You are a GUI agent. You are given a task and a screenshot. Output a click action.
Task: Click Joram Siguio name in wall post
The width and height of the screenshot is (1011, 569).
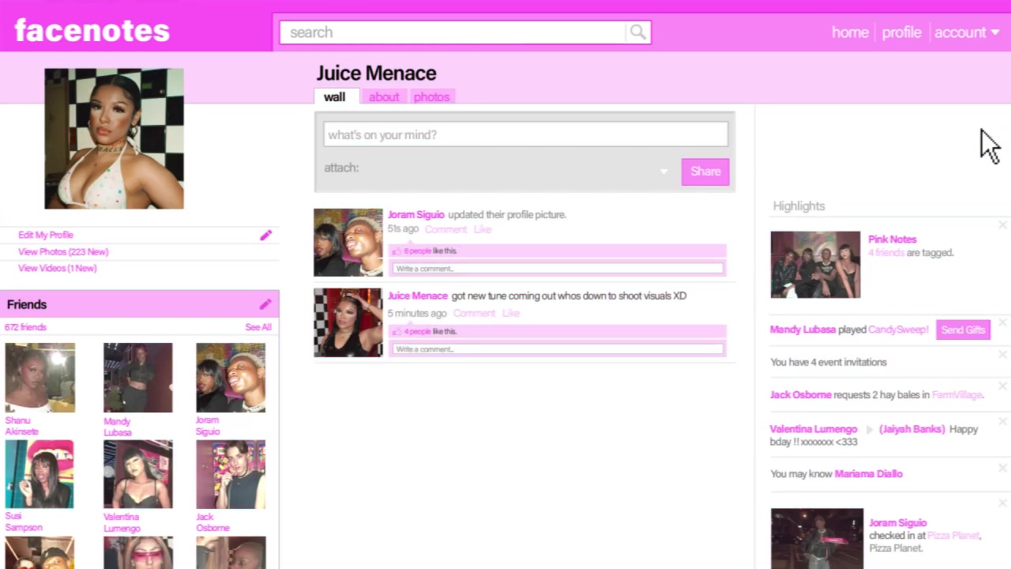coord(415,214)
